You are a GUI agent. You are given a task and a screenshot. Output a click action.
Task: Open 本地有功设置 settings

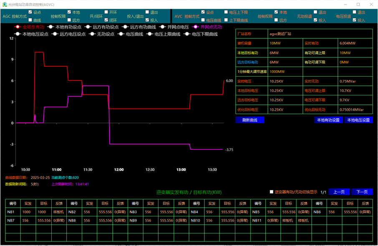pyautogui.click(x=328, y=120)
